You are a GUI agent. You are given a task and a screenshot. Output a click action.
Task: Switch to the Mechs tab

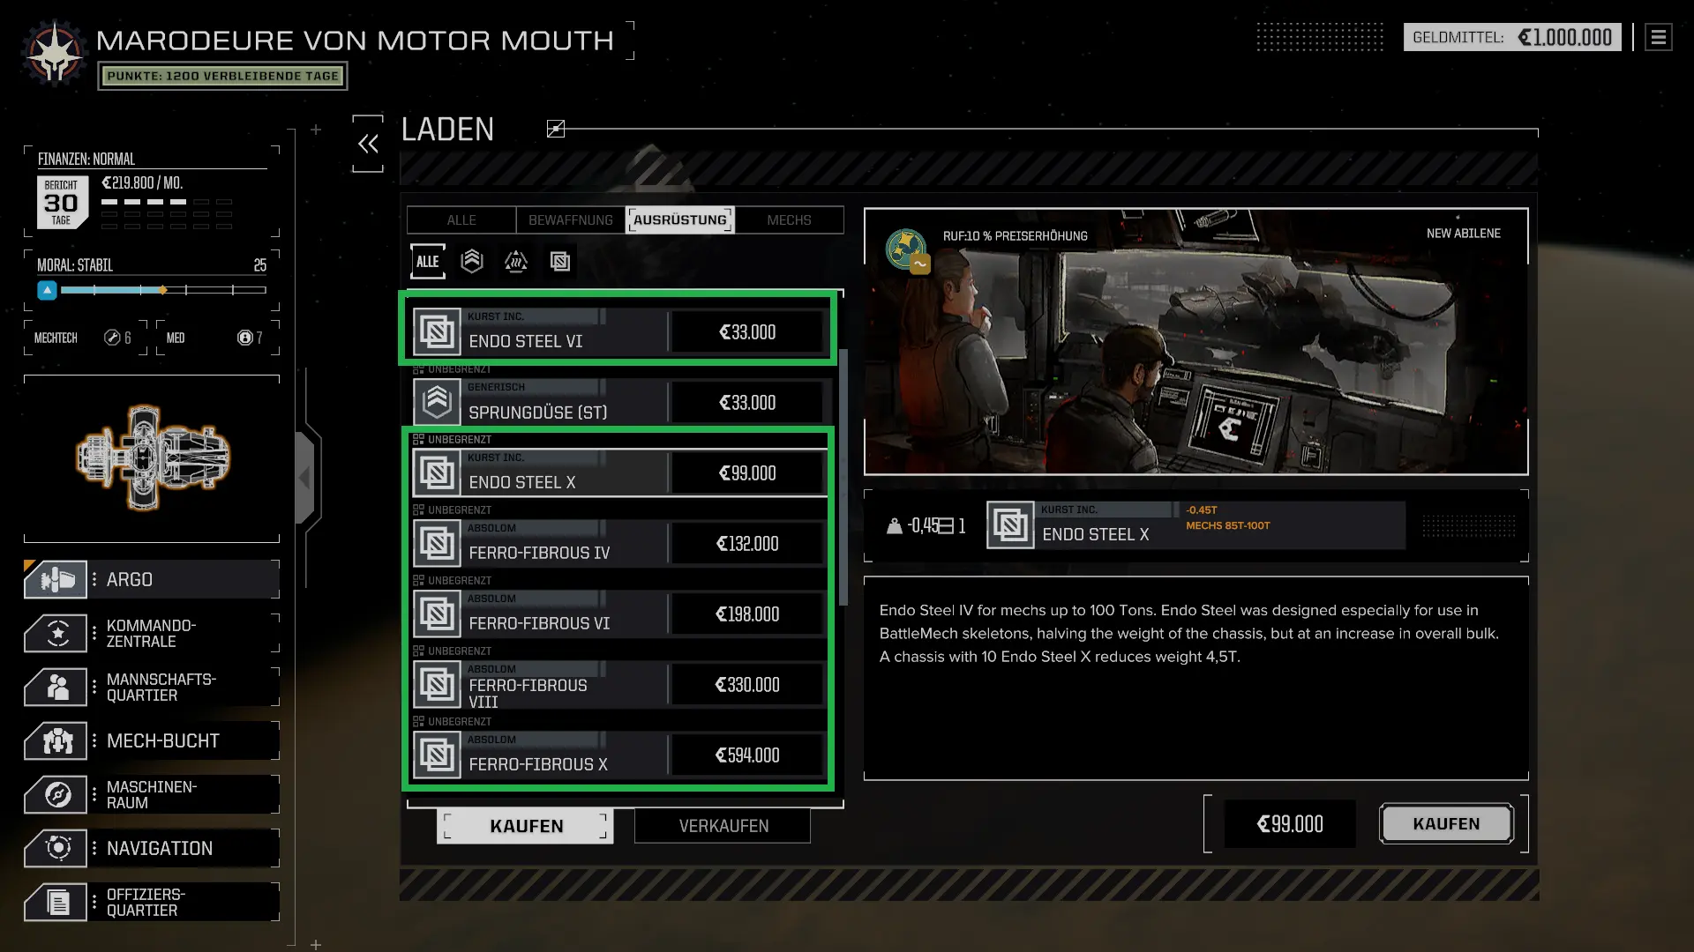[x=789, y=219]
